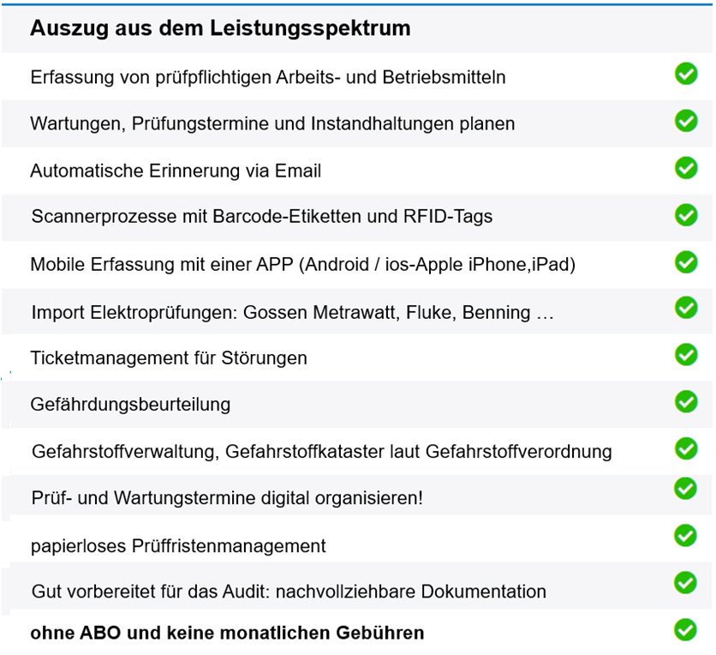Click the Gefährdungsbeurteilung list entry
The image size is (716, 655).
130,404
